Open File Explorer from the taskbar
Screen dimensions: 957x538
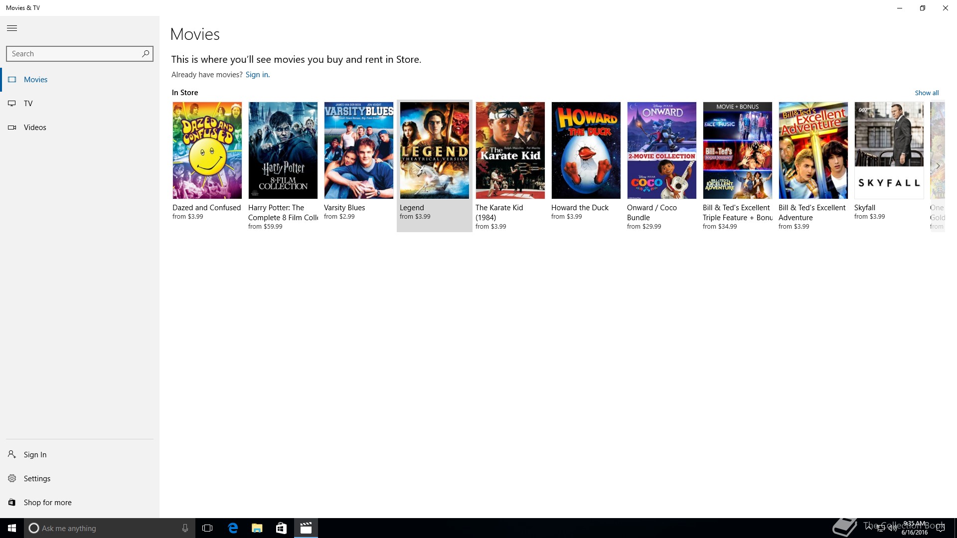tap(257, 528)
